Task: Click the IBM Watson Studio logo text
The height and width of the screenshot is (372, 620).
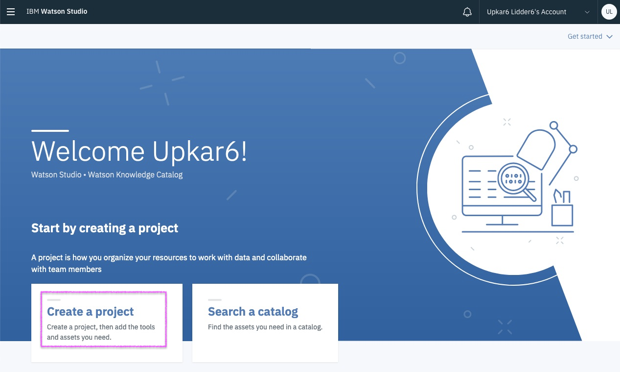Action: 57,12
